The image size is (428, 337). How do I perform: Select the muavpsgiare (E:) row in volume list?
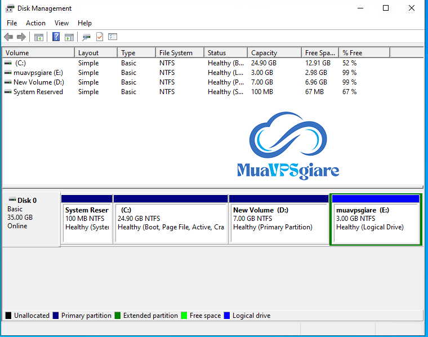38,73
